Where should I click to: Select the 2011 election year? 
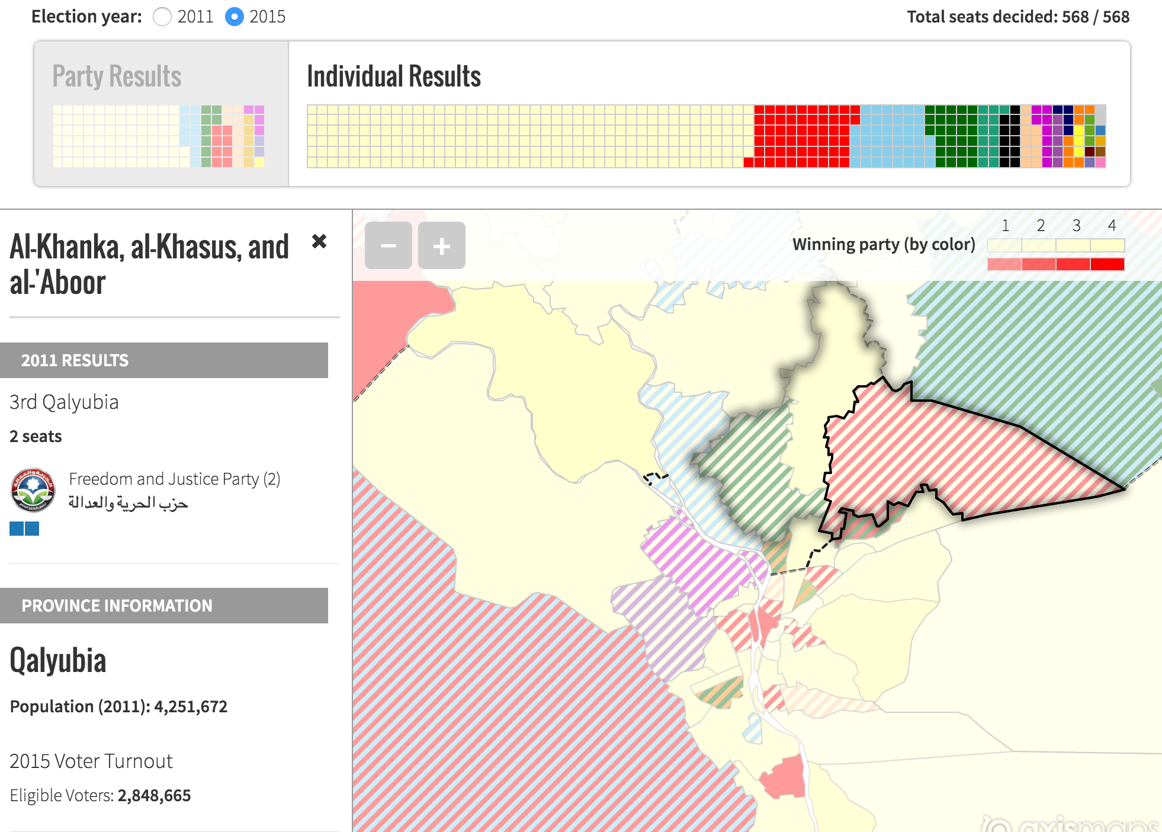[x=162, y=17]
